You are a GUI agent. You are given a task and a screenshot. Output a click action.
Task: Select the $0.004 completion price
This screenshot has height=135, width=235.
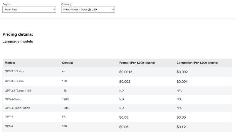coord(182,81)
